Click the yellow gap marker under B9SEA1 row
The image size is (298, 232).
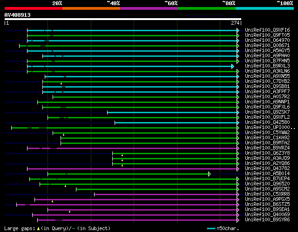[x=69, y=212]
